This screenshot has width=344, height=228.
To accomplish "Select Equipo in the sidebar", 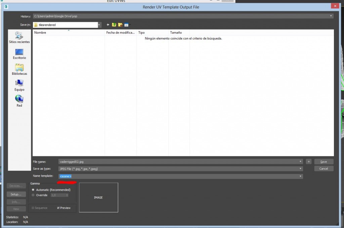I will pyautogui.click(x=19, y=85).
